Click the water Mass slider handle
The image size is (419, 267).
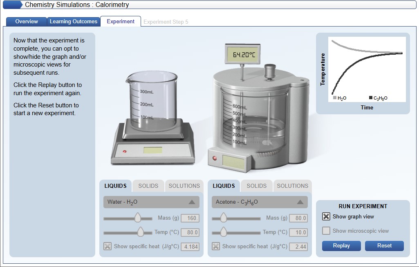point(138,218)
